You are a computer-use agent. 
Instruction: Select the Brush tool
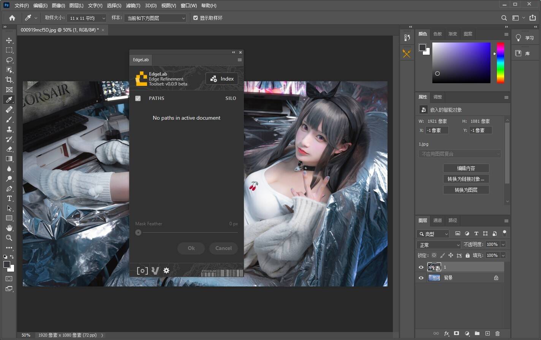[10, 119]
